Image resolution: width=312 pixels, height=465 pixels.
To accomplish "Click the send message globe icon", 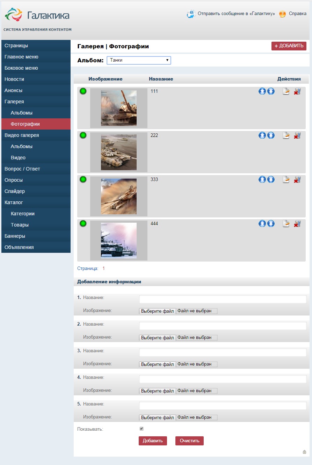I will [191, 14].
